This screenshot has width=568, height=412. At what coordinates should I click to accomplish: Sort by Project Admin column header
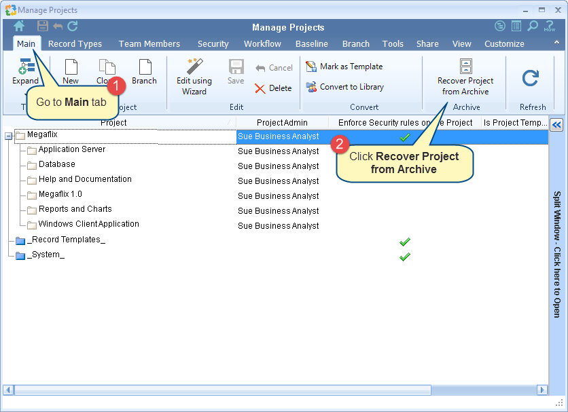(282, 123)
